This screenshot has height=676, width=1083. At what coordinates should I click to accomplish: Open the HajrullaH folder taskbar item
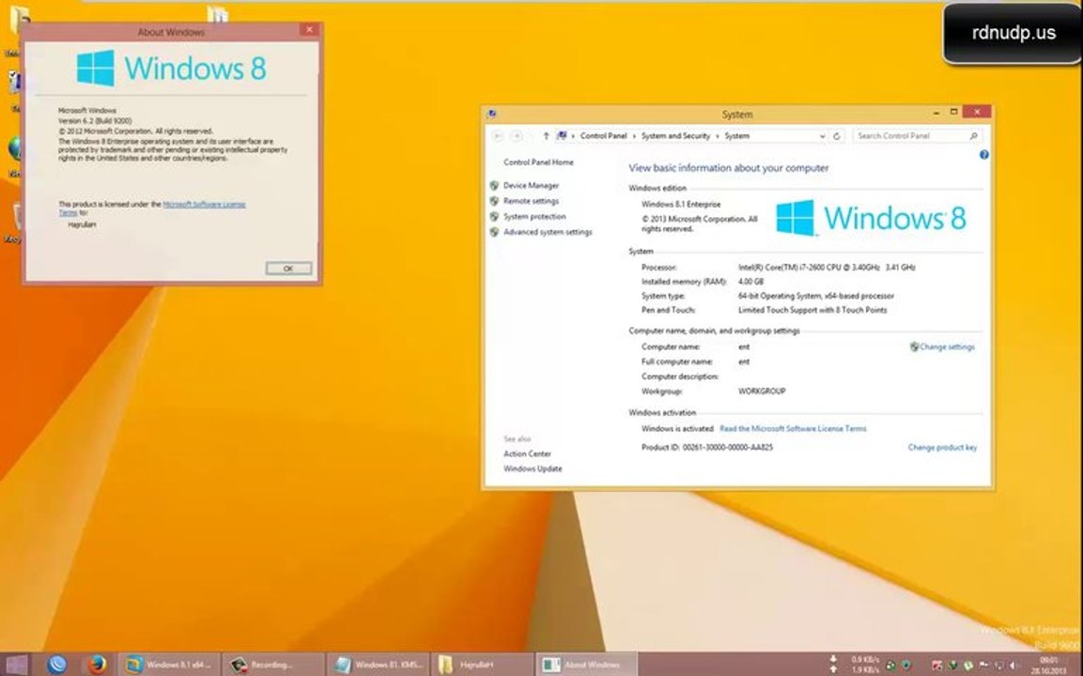coord(483,664)
